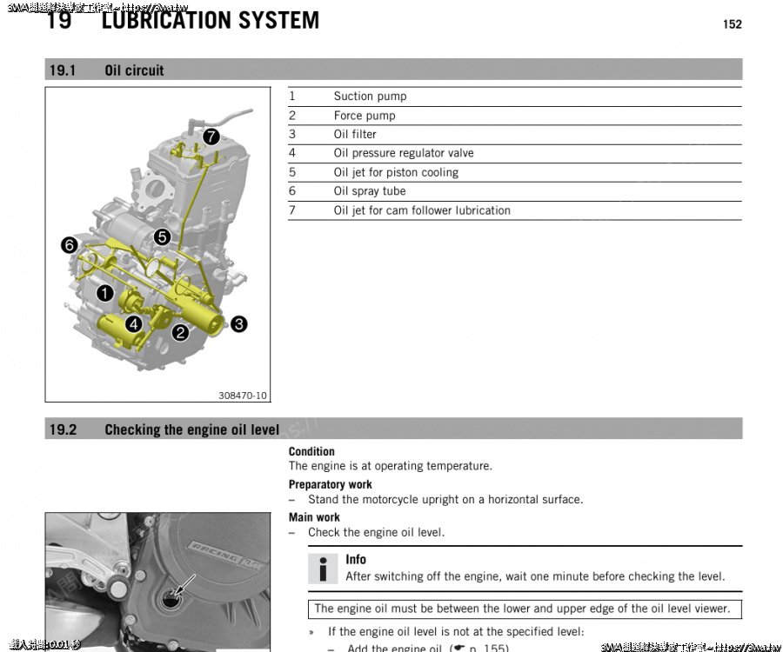This screenshot has width=783, height=652.
Task: Select callout marker 5 on the engine diagram
Action: point(162,236)
